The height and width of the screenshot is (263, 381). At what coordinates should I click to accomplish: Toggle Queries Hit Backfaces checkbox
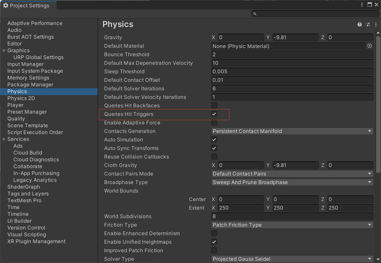pyautogui.click(x=214, y=105)
